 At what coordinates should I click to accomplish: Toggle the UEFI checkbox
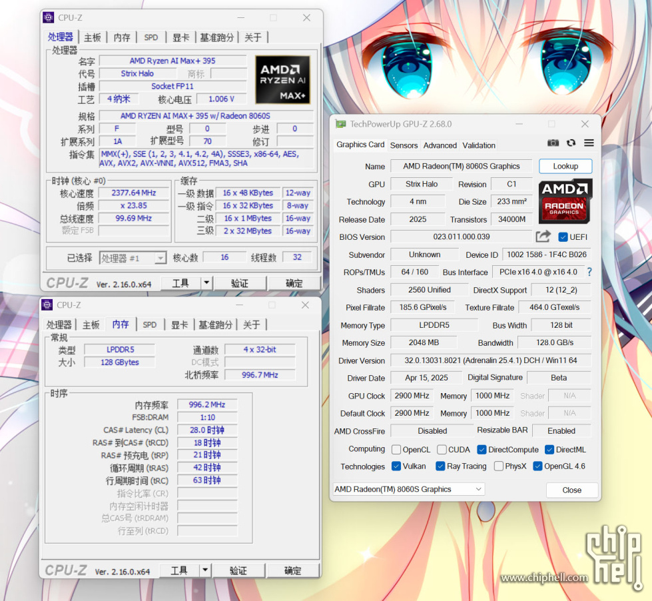pos(563,237)
